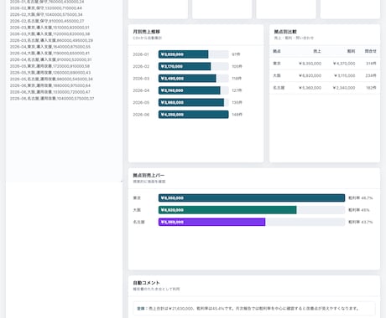The width and height of the screenshot is (386, 318).
Task: Click the CSV line for 2026-02 大阪 保守
Action: pyautogui.click(x=46, y=14)
